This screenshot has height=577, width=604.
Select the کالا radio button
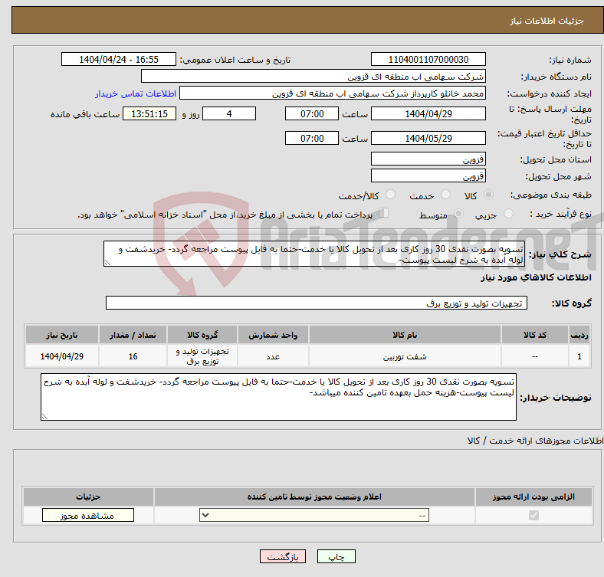pos(488,195)
